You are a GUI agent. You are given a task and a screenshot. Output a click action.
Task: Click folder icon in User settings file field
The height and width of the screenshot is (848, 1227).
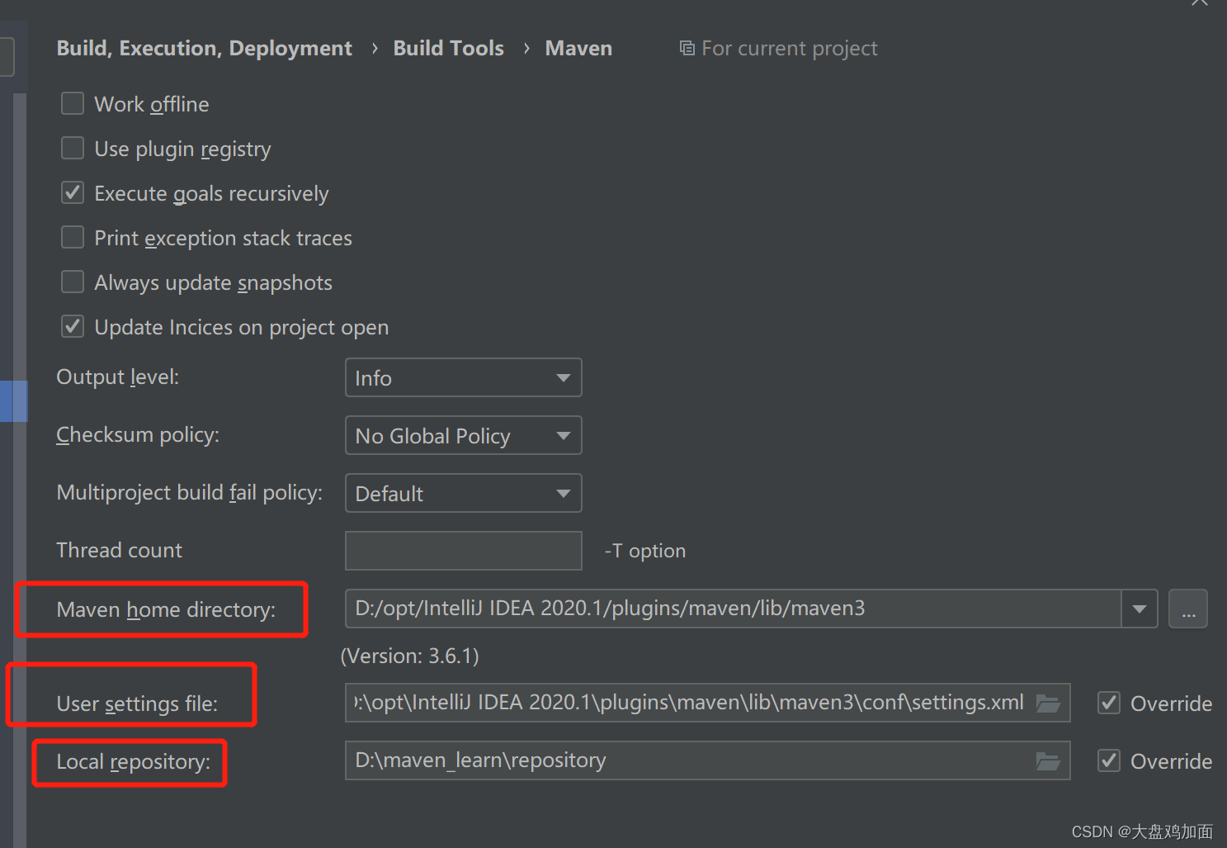[x=1048, y=704]
